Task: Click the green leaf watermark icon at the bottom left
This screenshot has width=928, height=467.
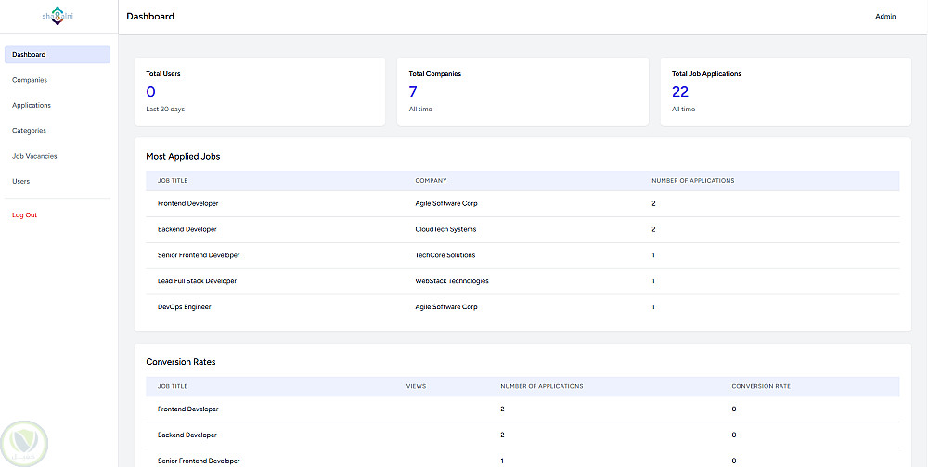Action: [x=25, y=443]
